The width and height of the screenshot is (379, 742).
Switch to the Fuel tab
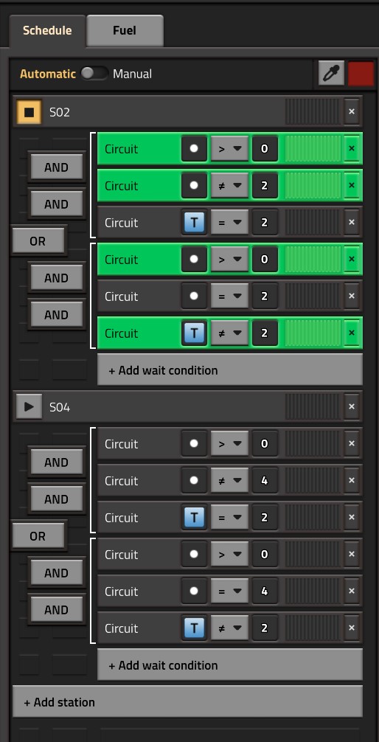(125, 31)
